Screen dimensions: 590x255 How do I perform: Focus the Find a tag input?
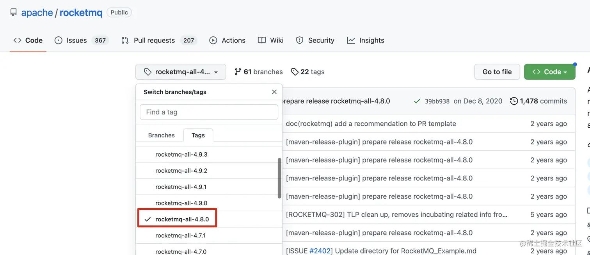209,112
